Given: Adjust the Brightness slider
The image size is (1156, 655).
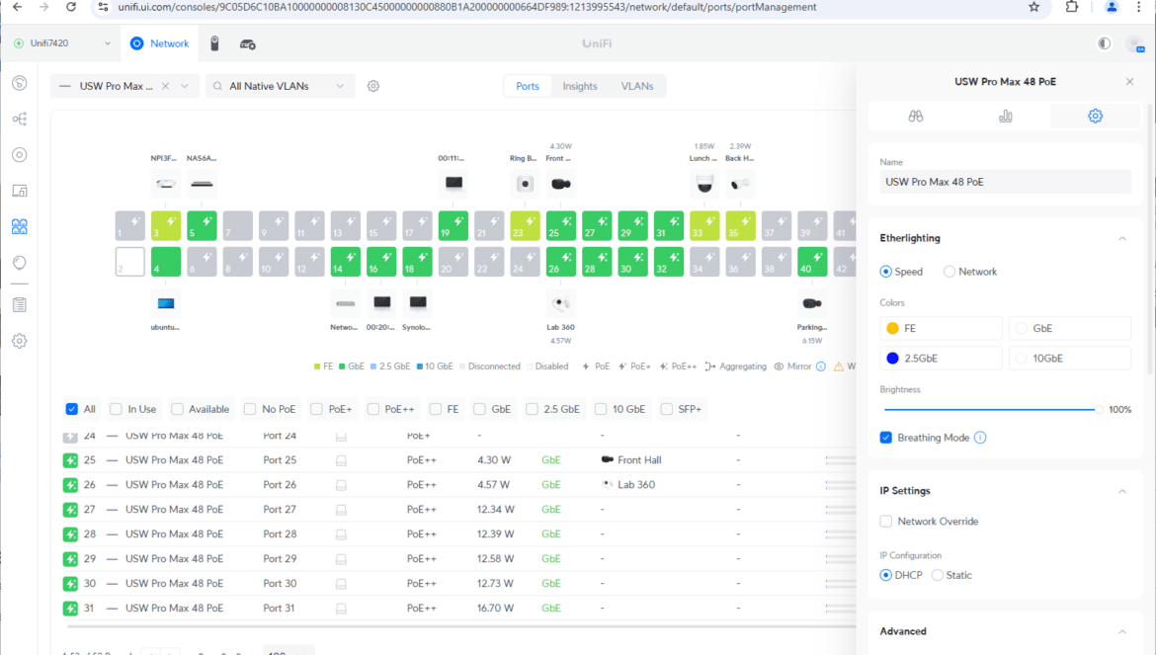Looking at the screenshot, I should tap(991, 410).
